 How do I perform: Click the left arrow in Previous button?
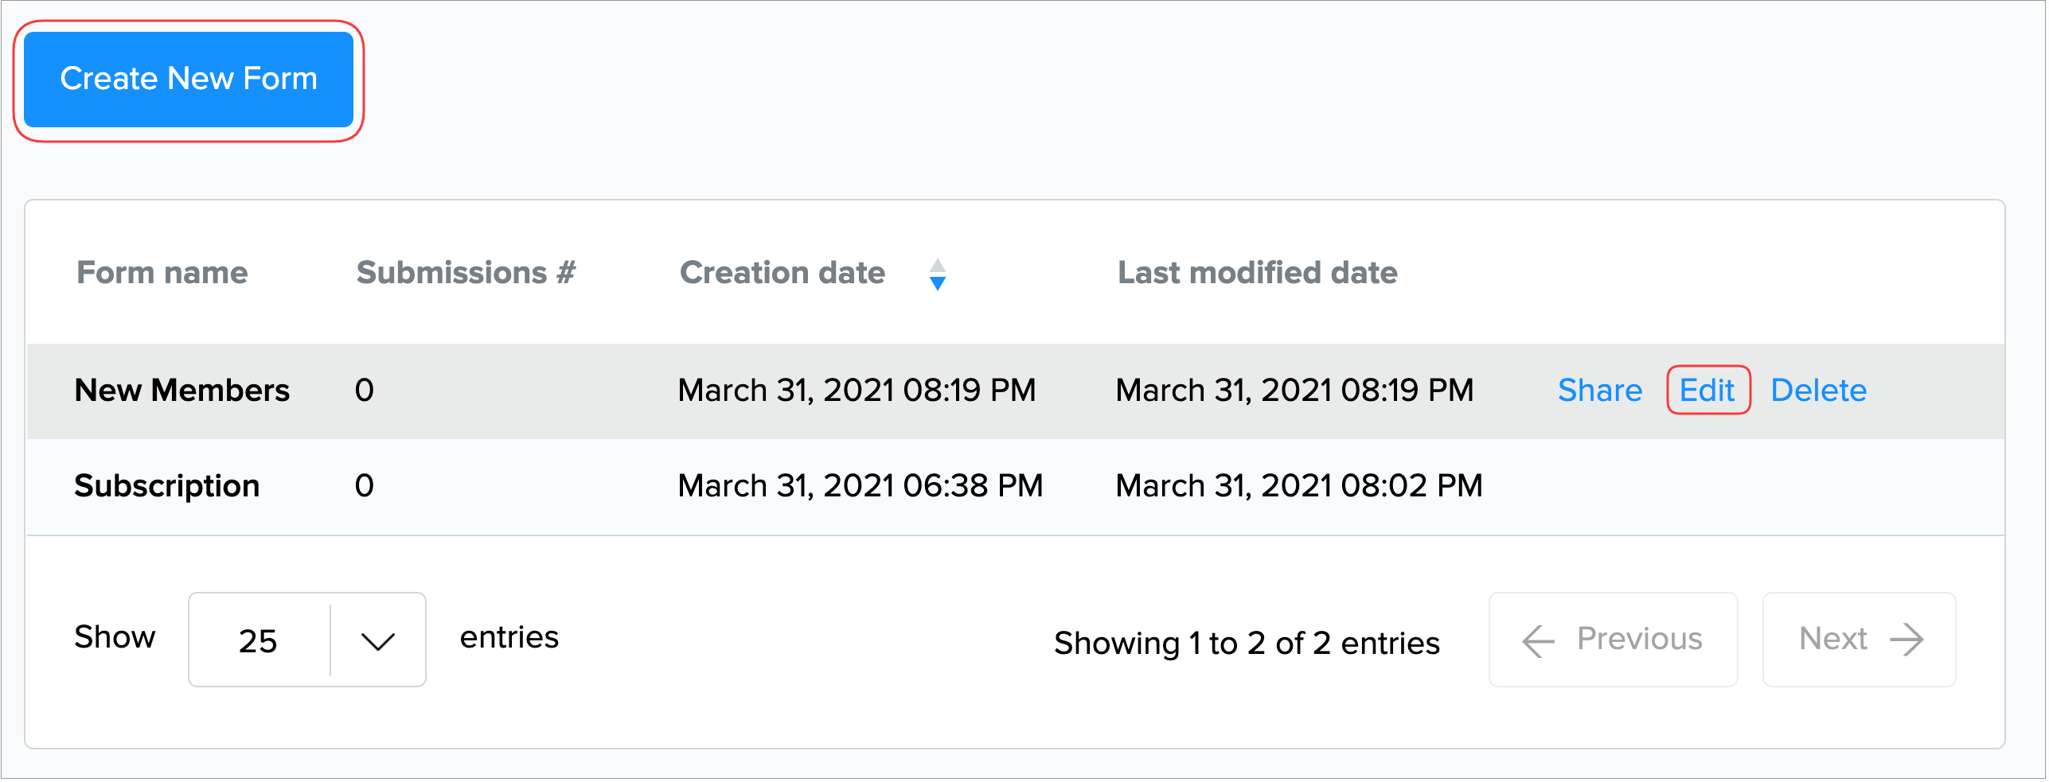point(1538,641)
